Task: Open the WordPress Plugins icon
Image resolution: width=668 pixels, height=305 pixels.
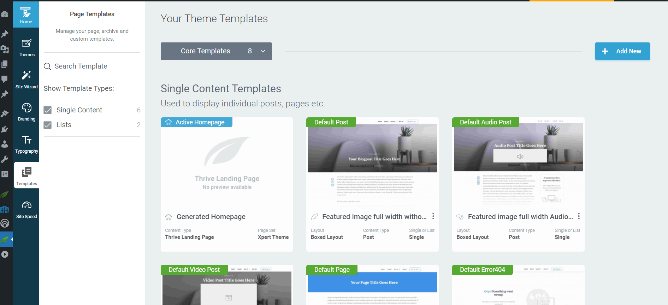Action: tap(5, 129)
